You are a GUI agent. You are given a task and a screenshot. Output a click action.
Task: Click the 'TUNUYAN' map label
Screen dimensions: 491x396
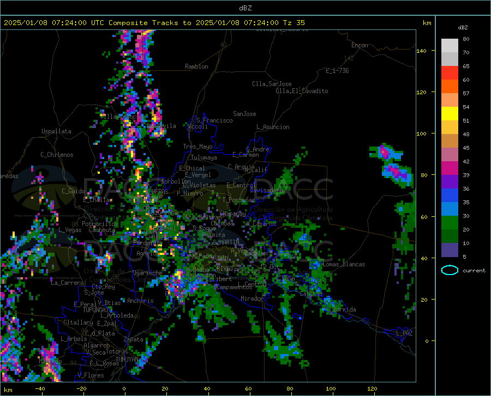coord(127,360)
